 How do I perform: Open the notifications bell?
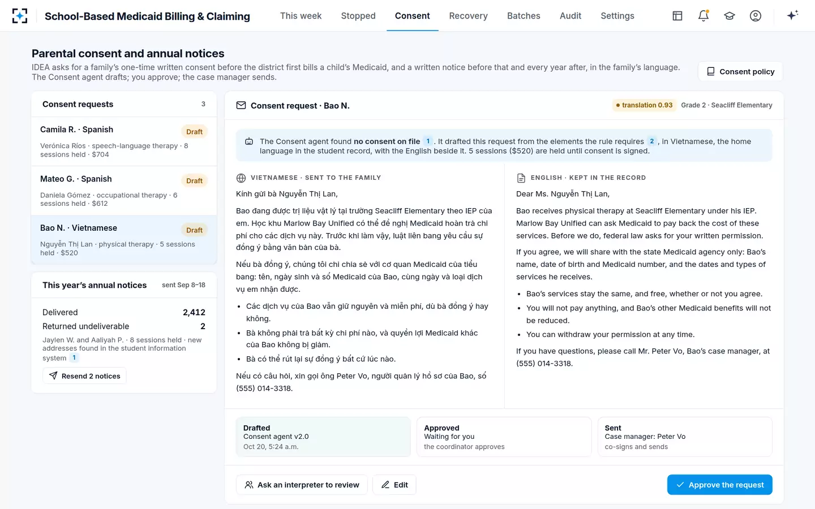click(704, 16)
